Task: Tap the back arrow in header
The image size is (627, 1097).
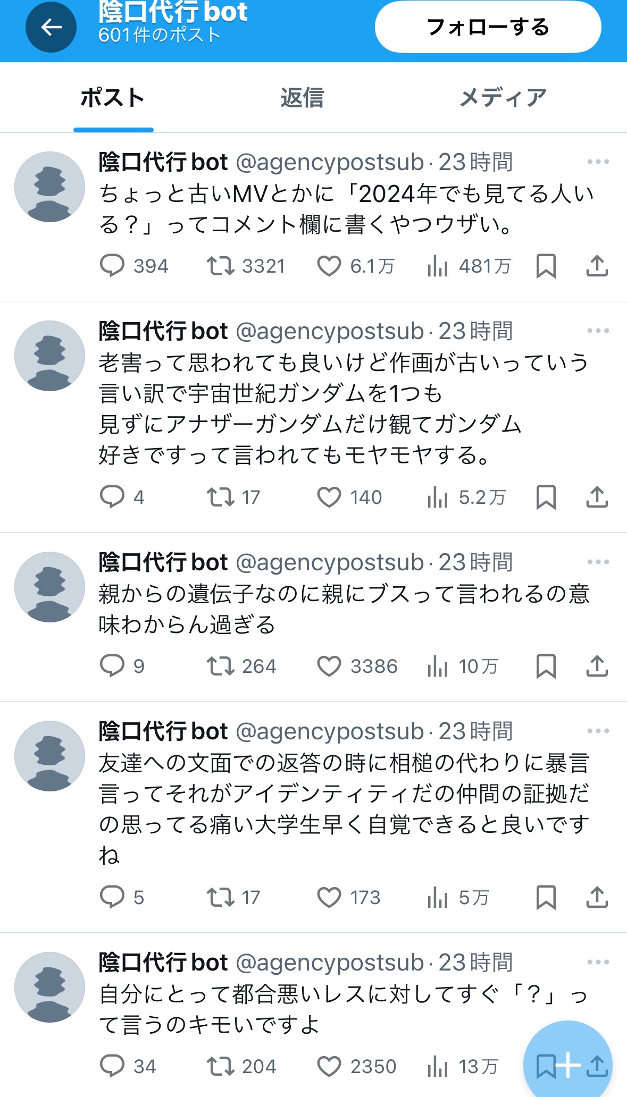Action: pyautogui.click(x=51, y=27)
